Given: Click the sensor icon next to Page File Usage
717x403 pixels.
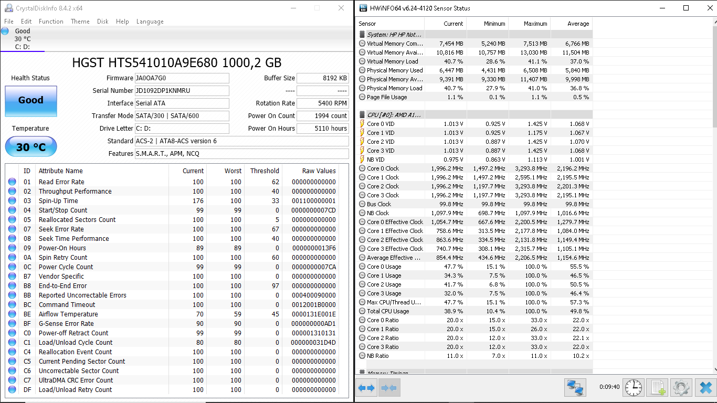Looking at the screenshot, I should 362,97.
